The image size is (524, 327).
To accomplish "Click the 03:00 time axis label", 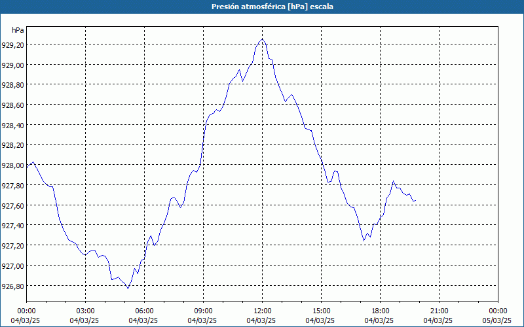I will pyautogui.click(x=86, y=311).
